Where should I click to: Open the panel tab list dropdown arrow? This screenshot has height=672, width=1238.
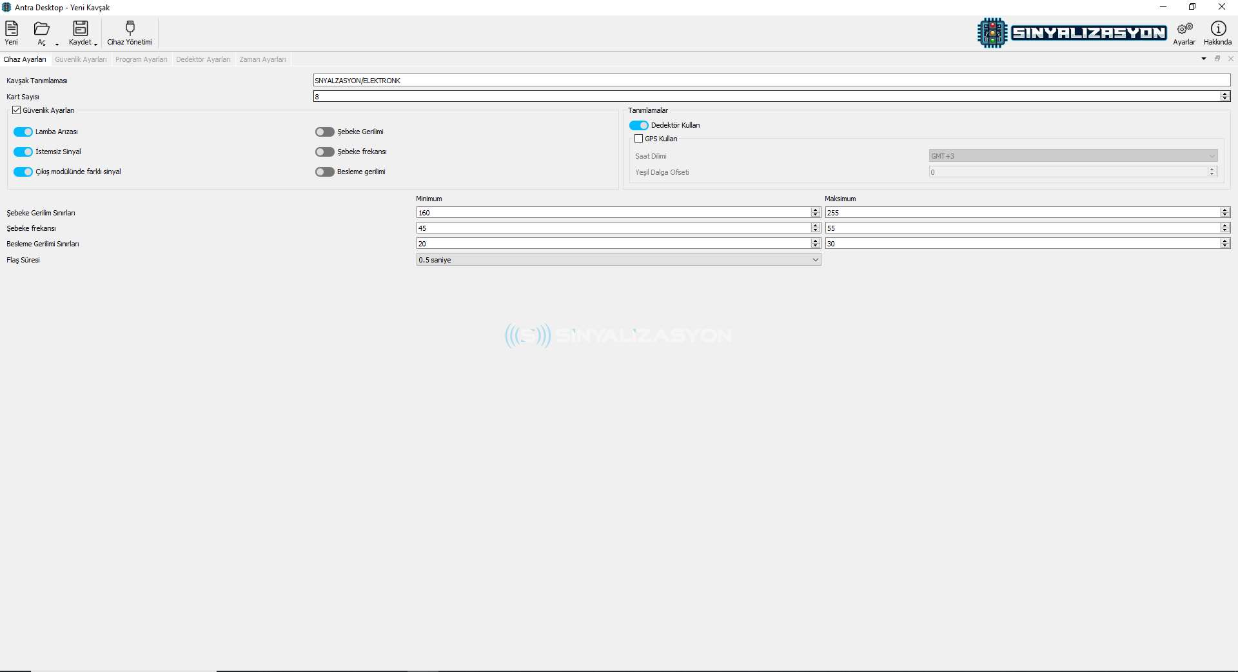click(1203, 59)
